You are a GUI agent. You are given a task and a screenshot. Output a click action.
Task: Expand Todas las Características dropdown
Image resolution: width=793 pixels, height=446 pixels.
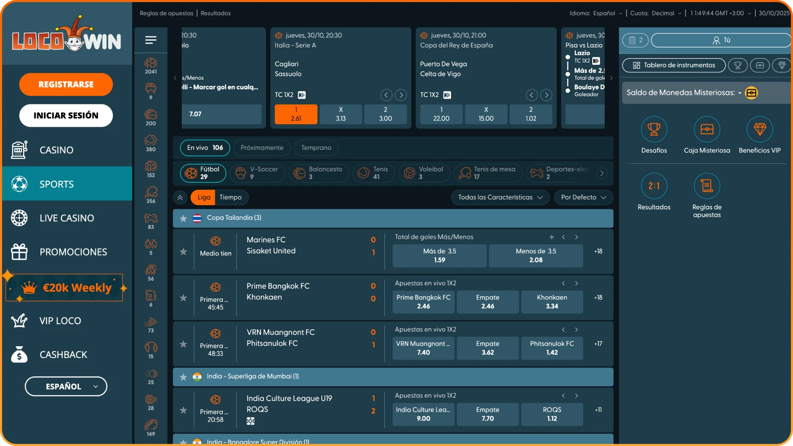click(x=500, y=197)
